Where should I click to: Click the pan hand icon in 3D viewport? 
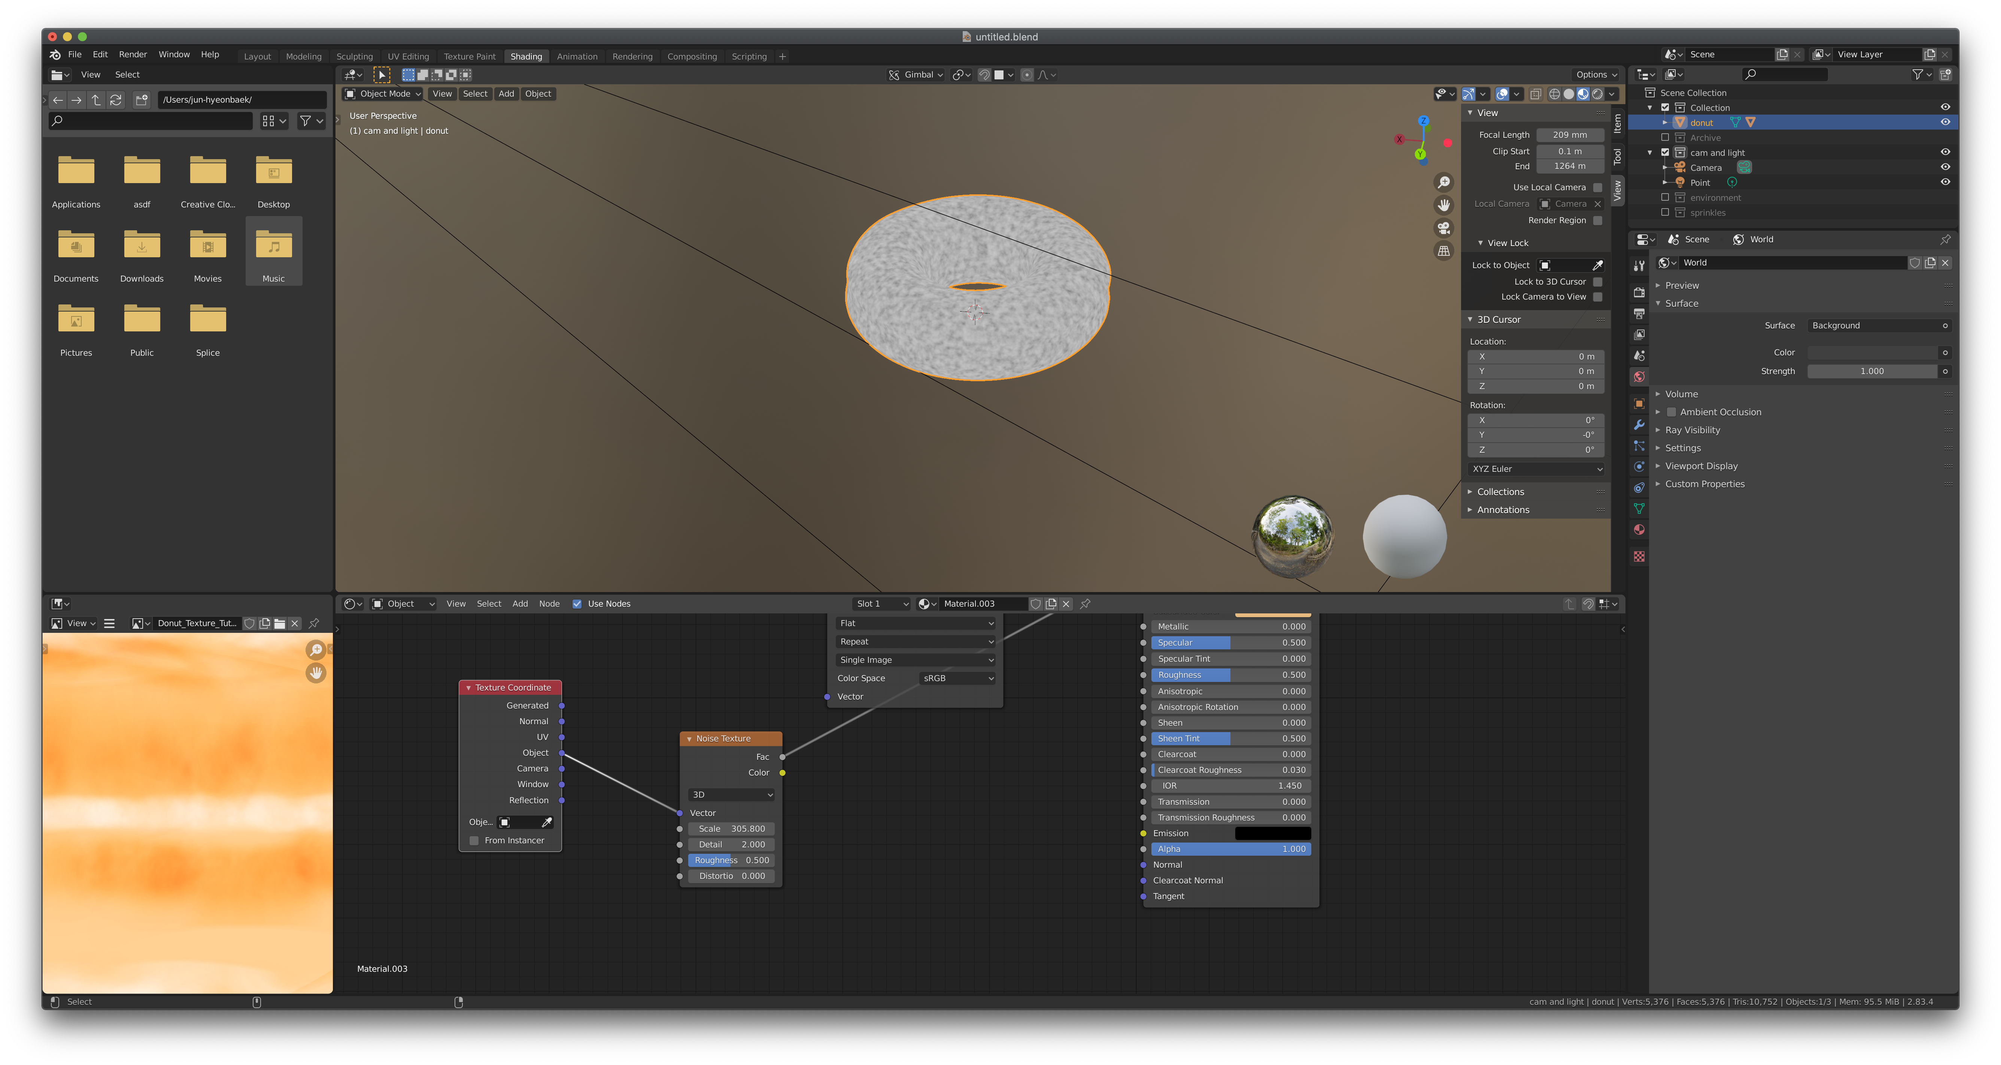[x=1443, y=205]
